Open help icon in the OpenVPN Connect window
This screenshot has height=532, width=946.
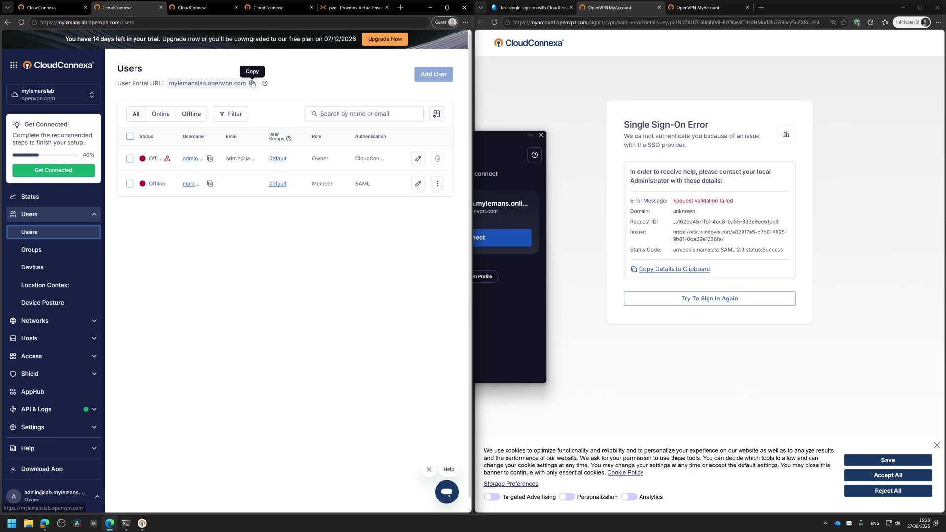point(534,155)
